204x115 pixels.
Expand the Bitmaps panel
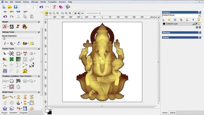click(x=199, y=33)
